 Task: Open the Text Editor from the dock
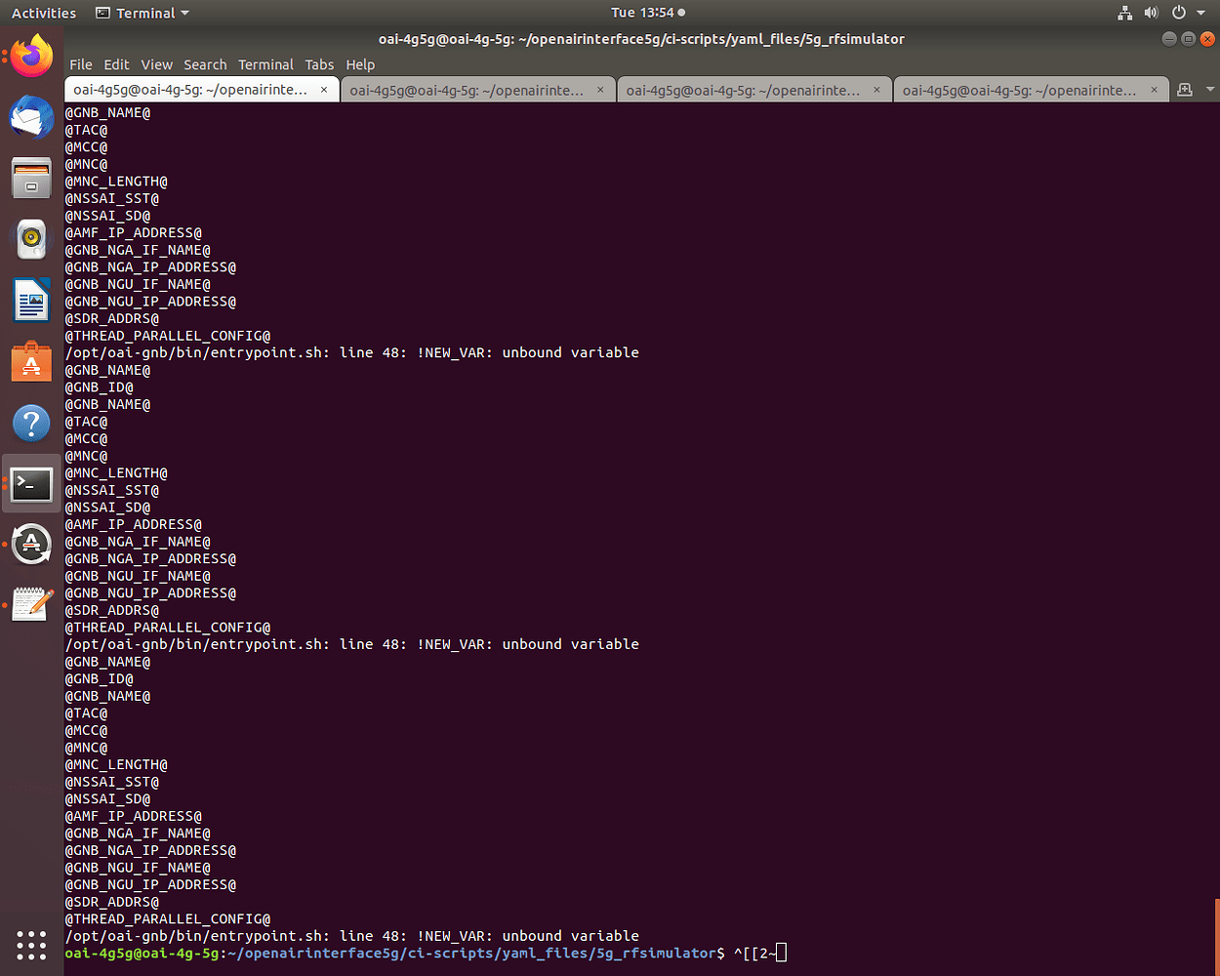click(x=31, y=604)
